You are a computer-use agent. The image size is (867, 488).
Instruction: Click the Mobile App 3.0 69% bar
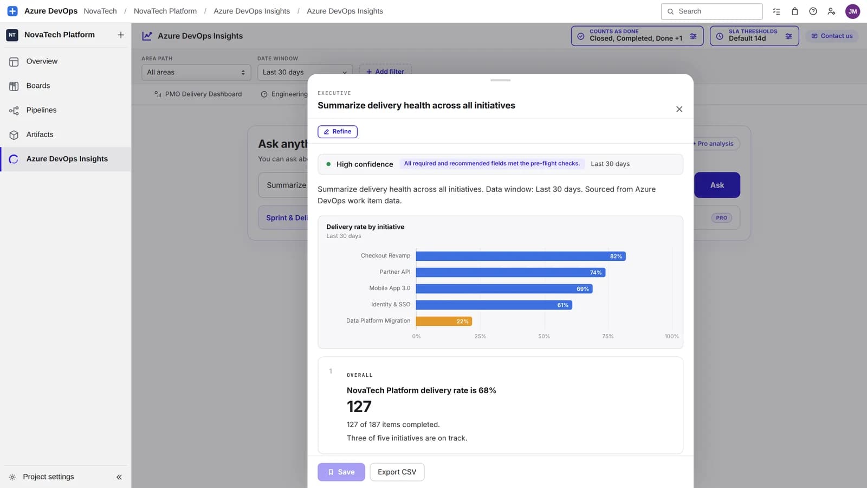504,288
